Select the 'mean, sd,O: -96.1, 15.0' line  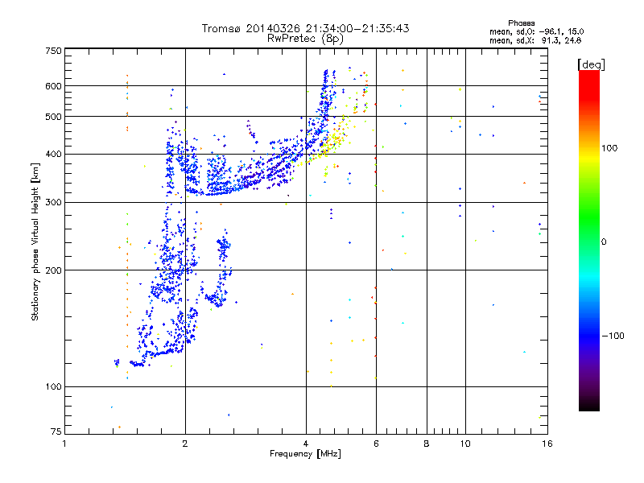[536, 31]
